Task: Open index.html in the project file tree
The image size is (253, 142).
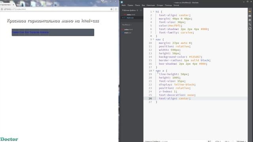Action: [x=128, y=30]
